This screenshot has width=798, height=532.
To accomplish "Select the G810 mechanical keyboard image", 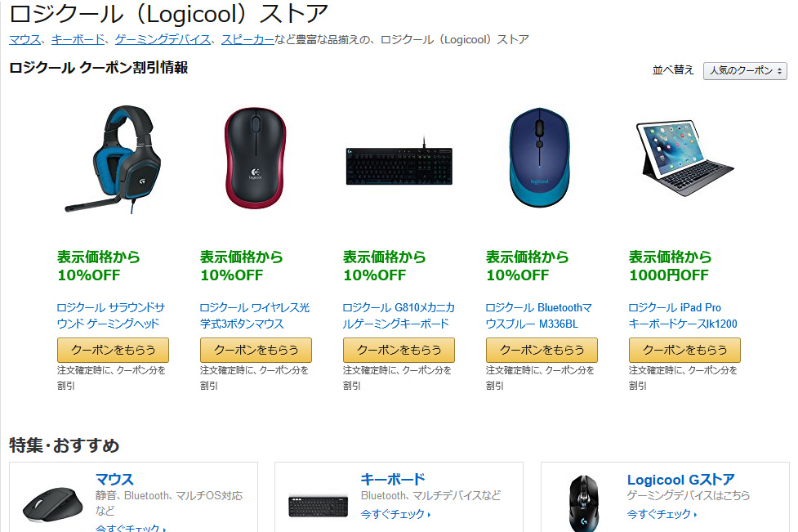I will tap(399, 162).
